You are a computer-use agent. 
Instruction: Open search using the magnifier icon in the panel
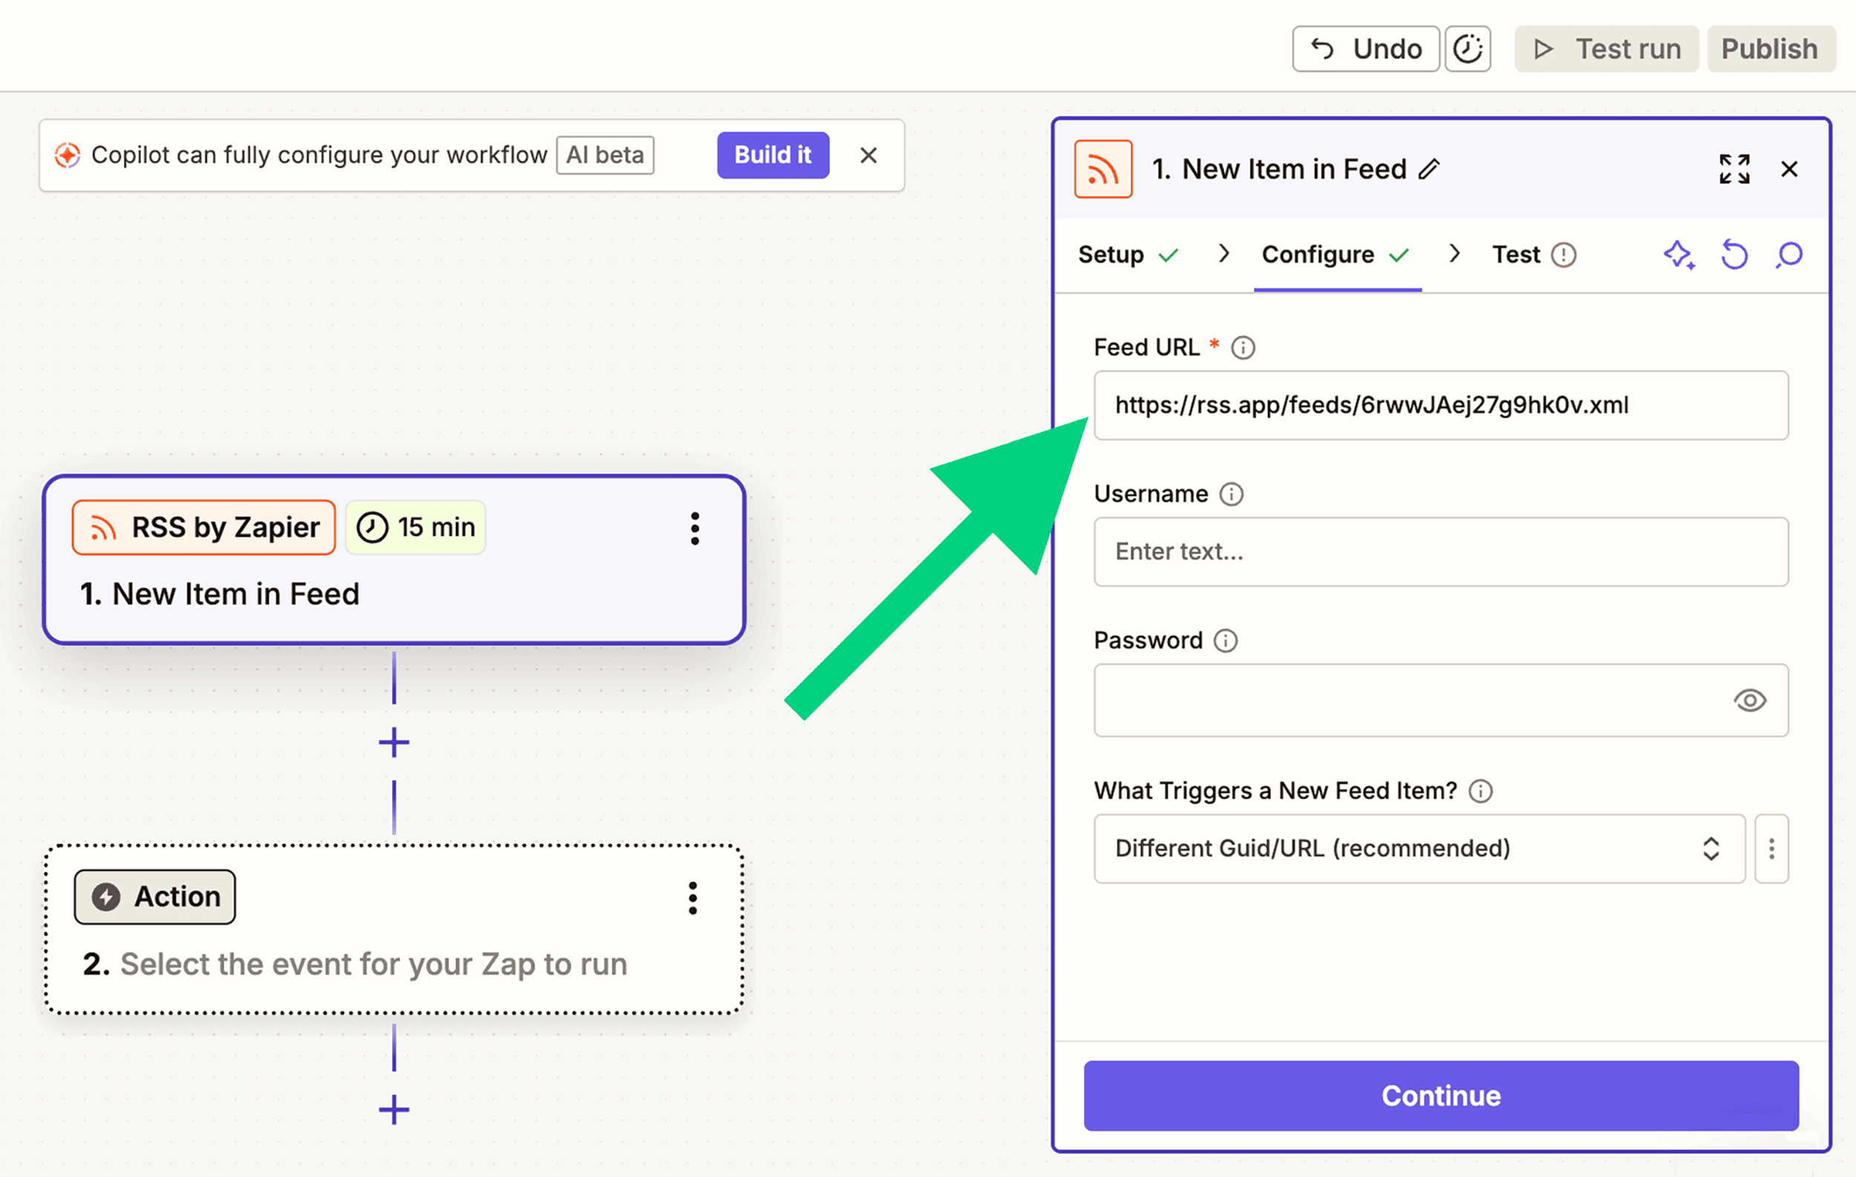point(1789,255)
